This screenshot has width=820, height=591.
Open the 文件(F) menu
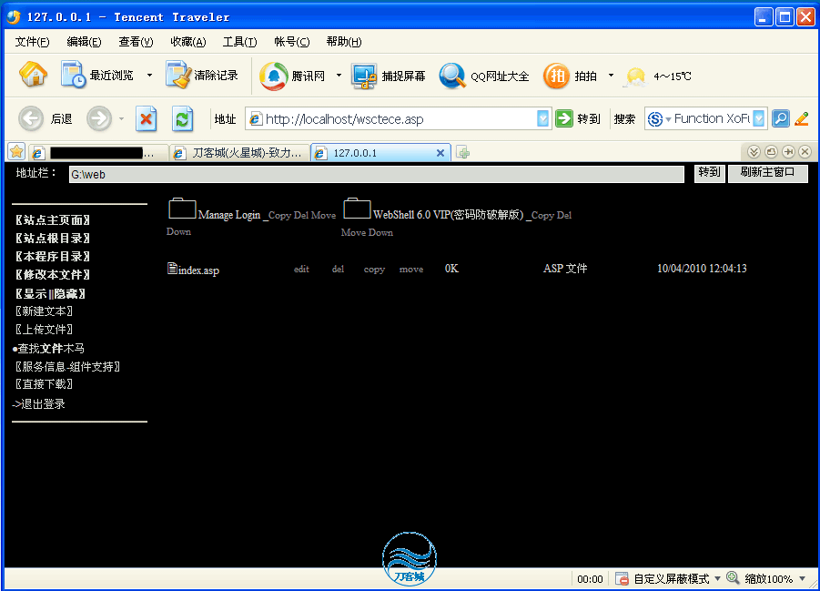33,42
